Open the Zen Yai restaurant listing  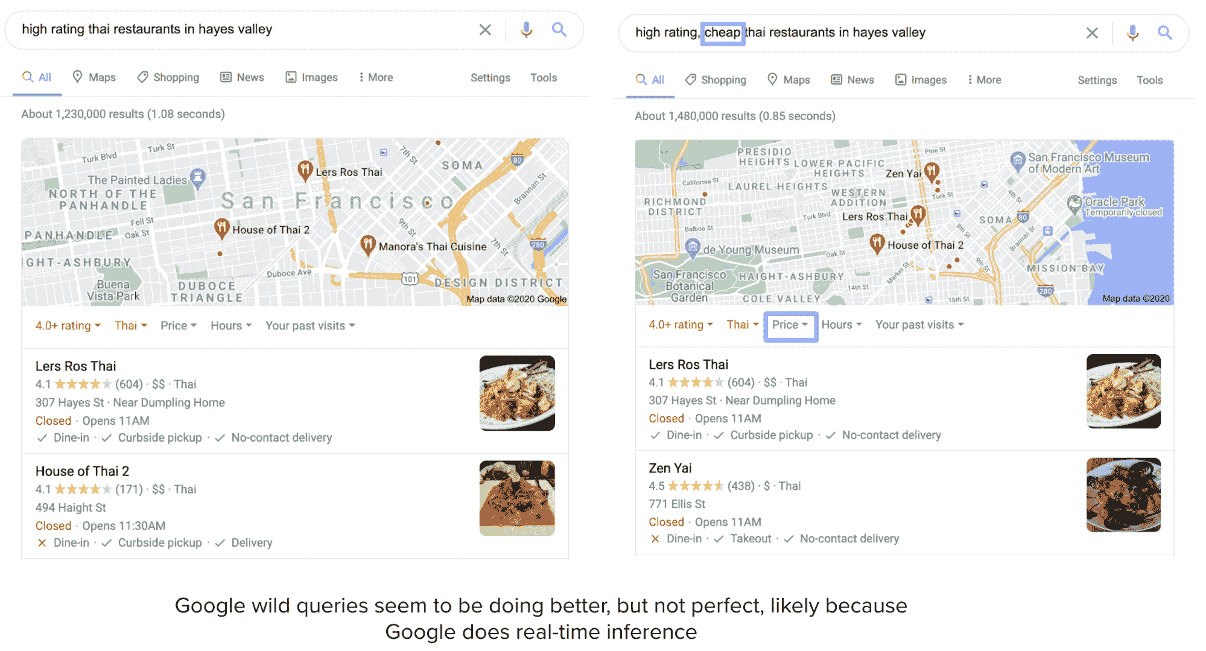(670, 468)
